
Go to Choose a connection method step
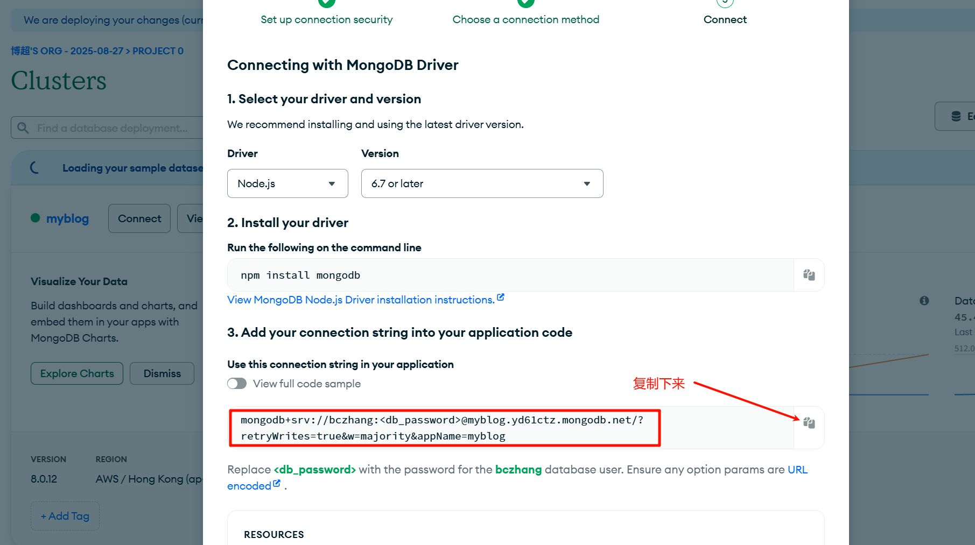525,19
